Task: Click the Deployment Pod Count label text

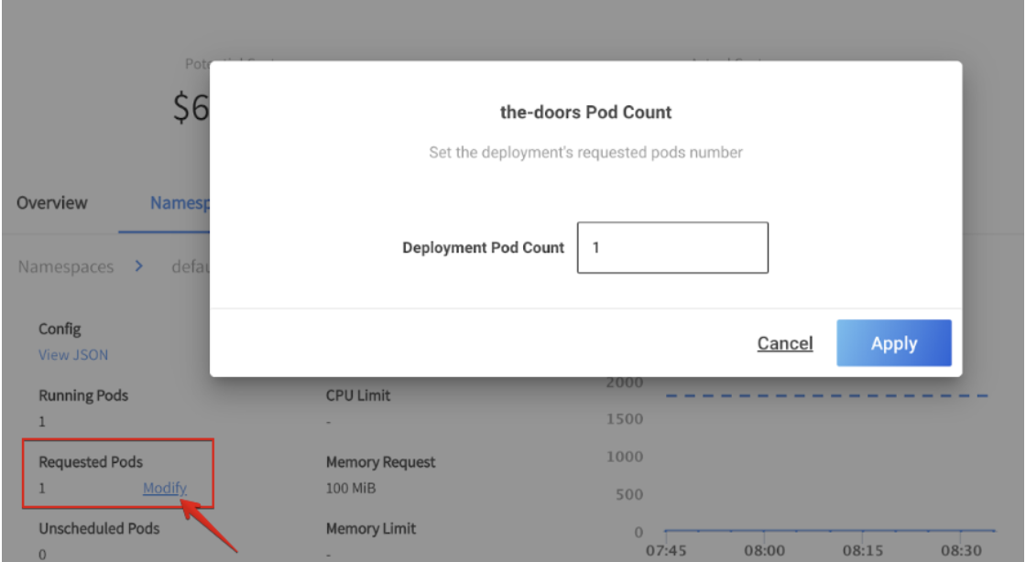Action: (483, 248)
